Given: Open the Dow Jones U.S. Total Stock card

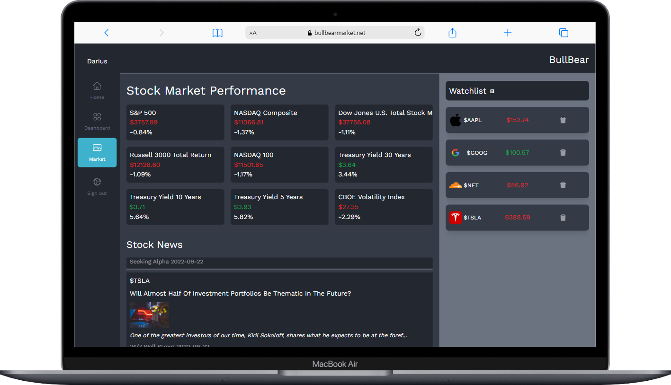Looking at the screenshot, I should click(384, 122).
